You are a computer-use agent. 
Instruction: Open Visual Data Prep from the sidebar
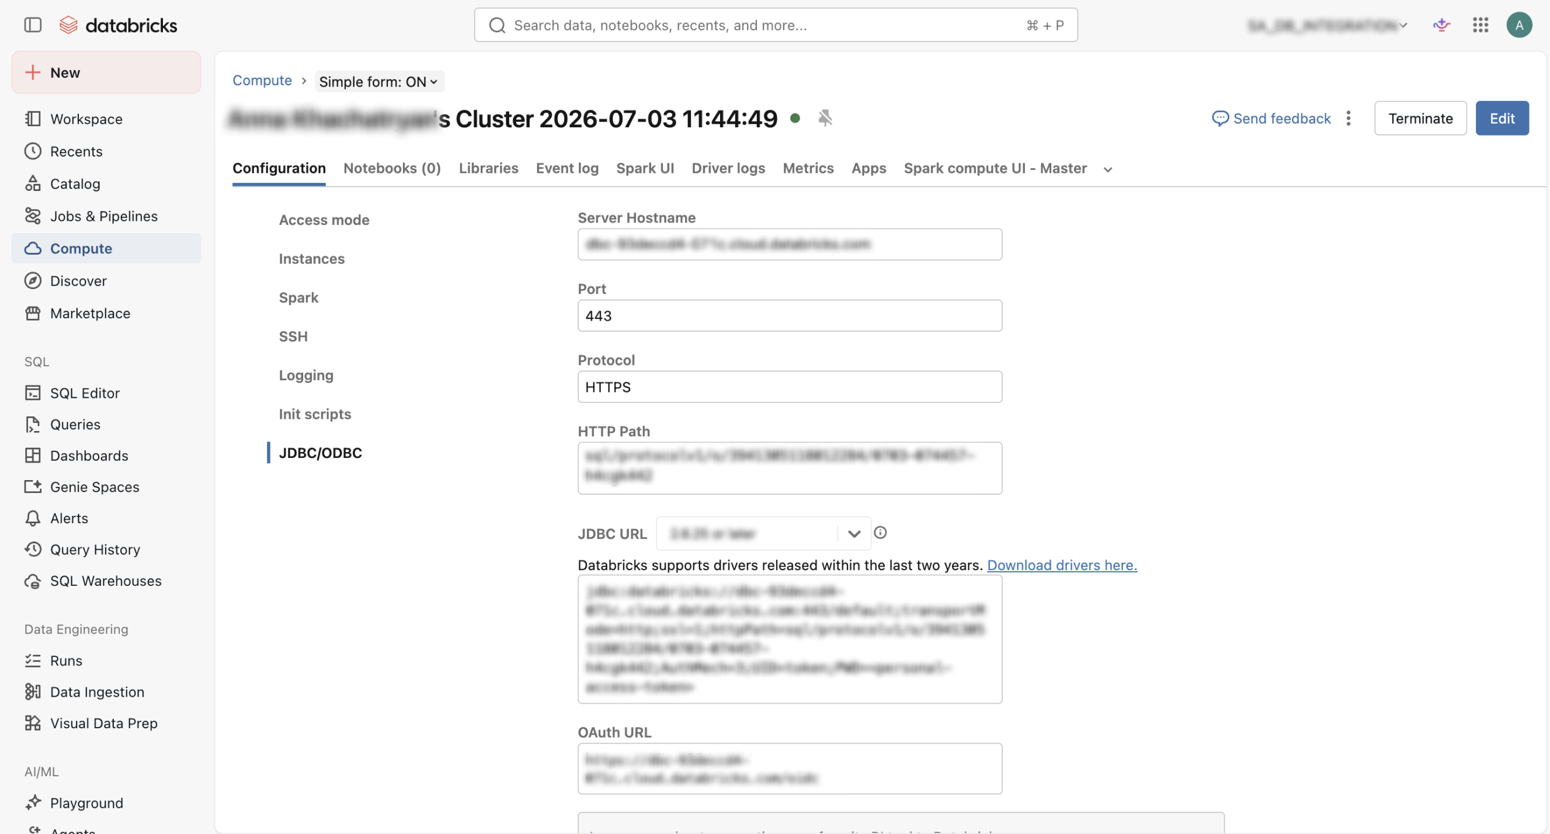click(x=106, y=723)
